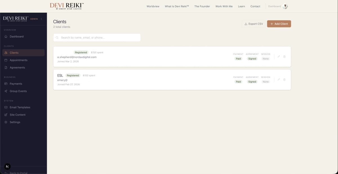
Task: Open Settings via the gear icon
Action: click(x=6, y=122)
